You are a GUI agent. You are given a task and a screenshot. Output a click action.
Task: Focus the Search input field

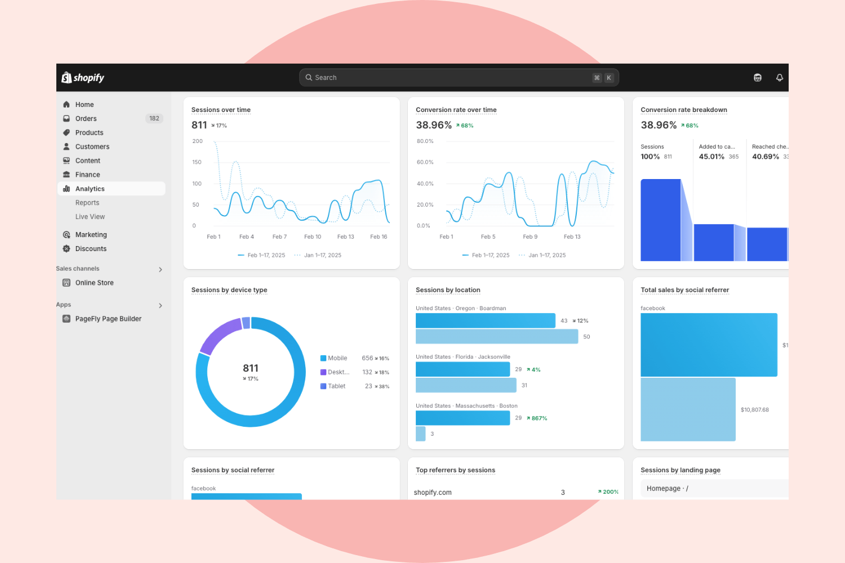point(459,78)
